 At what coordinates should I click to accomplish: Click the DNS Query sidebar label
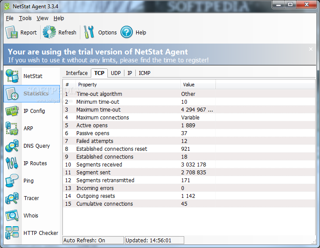[37, 146]
